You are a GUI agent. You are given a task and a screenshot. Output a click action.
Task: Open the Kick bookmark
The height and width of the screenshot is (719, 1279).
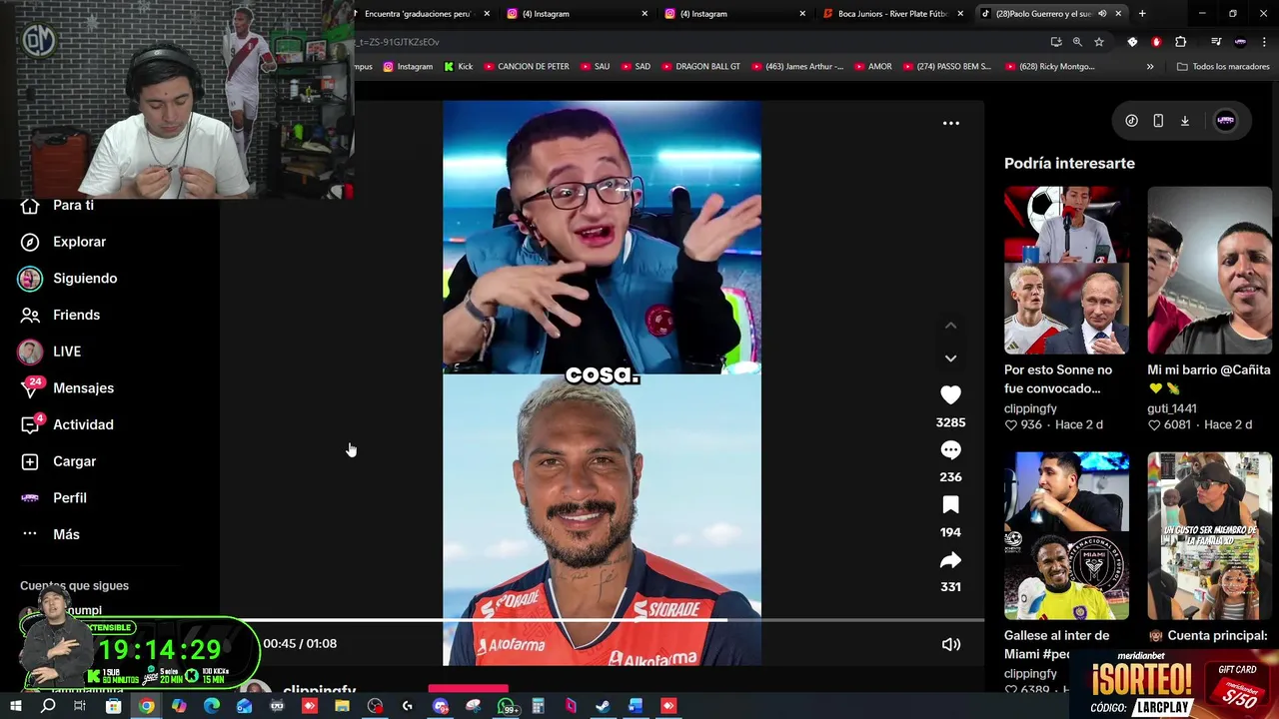458,67
